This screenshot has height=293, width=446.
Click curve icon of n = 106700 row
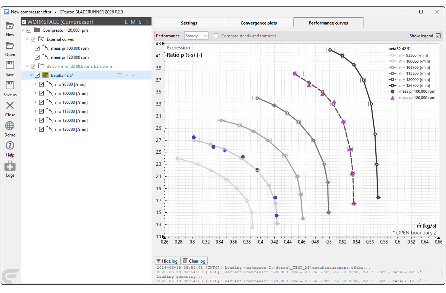click(49, 102)
